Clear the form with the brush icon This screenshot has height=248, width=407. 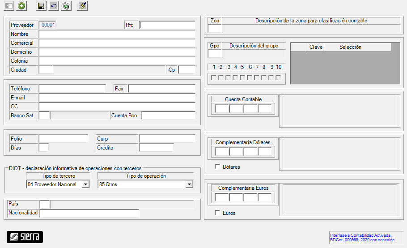click(x=82, y=6)
